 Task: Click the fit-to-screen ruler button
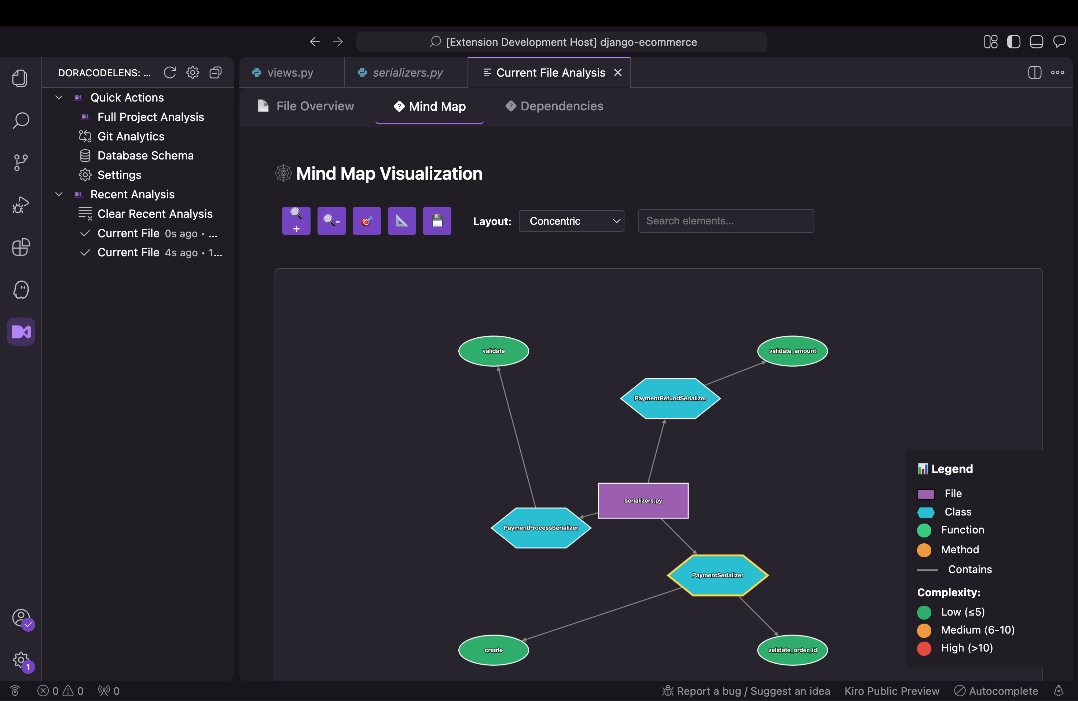tap(402, 221)
